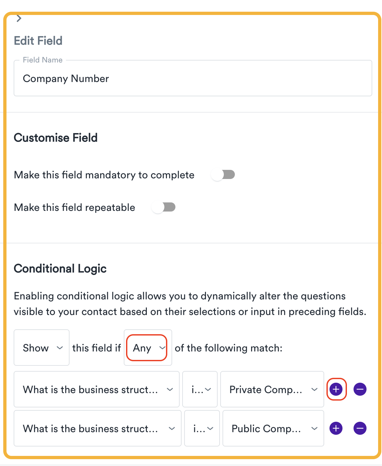Change the Any match condition dropdown
The image size is (382, 466).
point(147,348)
